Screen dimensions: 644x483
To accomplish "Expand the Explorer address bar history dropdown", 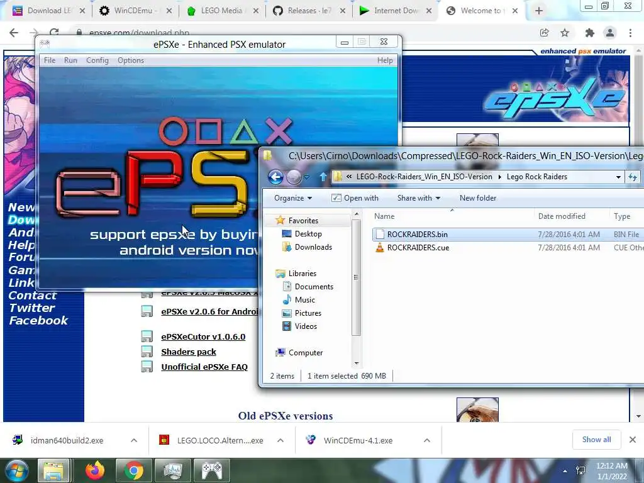I will tap(618, 177).
